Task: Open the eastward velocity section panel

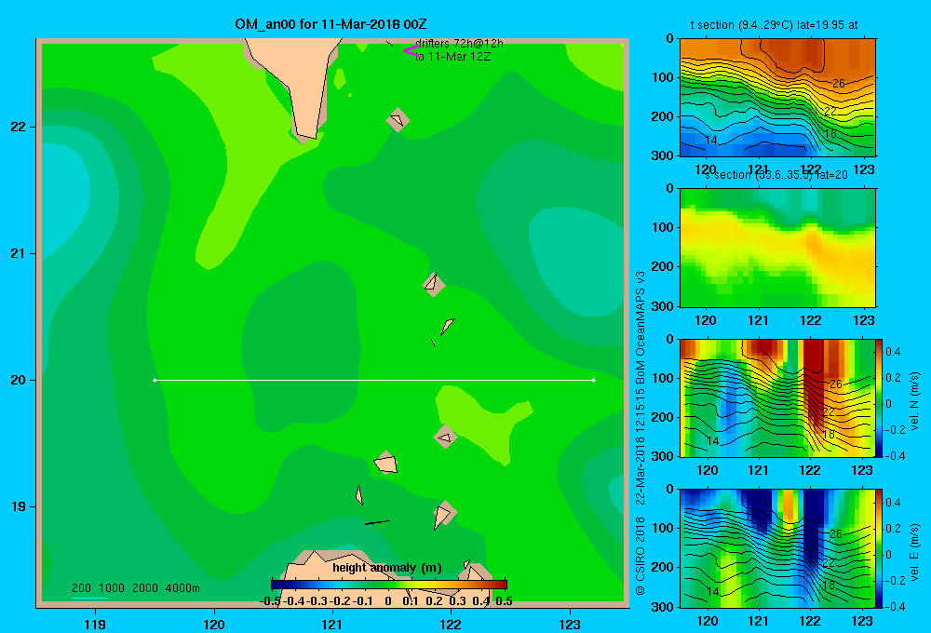Action: pyautogui.click(x=777, y=548)
